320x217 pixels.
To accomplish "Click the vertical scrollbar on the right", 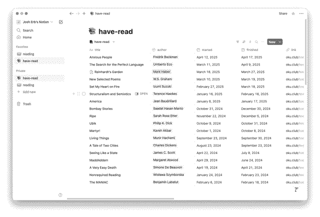I will coord(305,52).
